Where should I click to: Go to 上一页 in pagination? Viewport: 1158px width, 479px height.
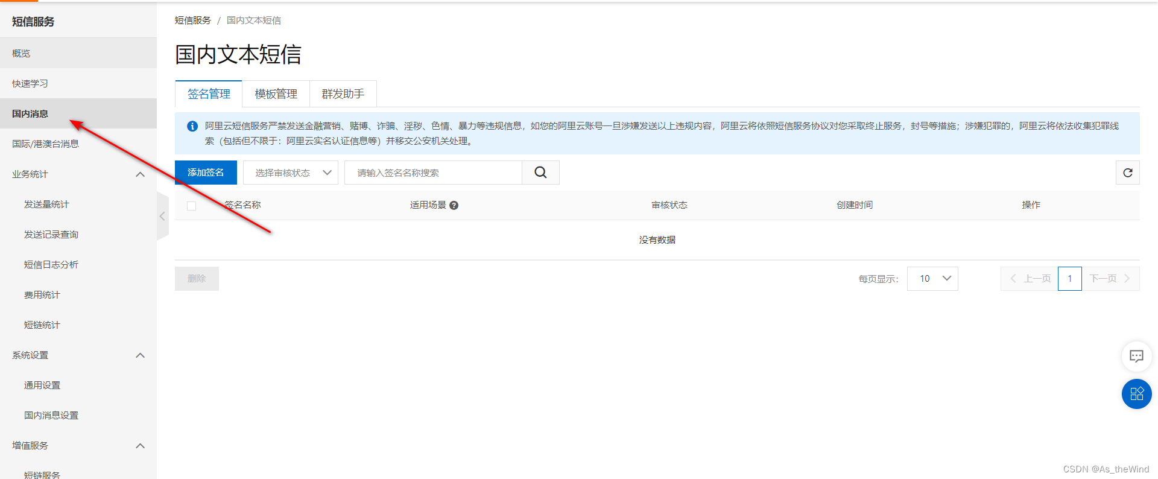(x=1030, y=279)
